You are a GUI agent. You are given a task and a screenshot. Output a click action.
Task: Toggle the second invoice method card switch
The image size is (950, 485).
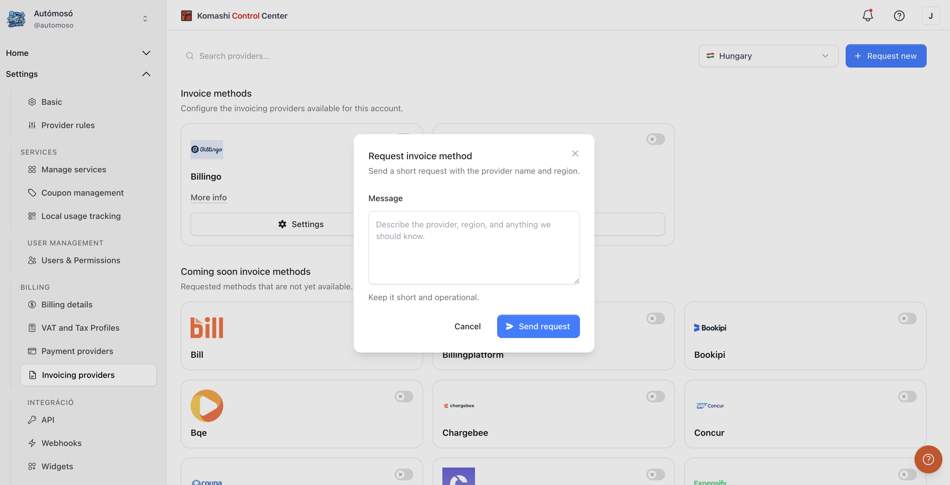pos(655,139)
